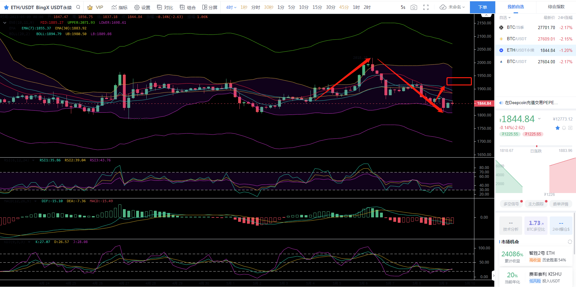Toggle blue favorite star beside price alert bell
This screenshot has height=287, width=576.
pyautogui.click(x=558, y=128)
